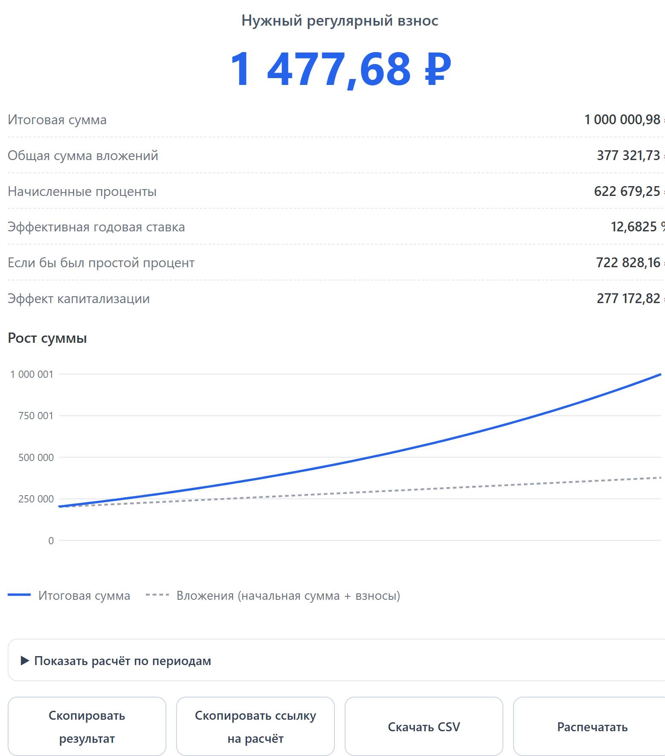
Task: Click the 'Рост суммы' chart heading
Action: point(47,338)
